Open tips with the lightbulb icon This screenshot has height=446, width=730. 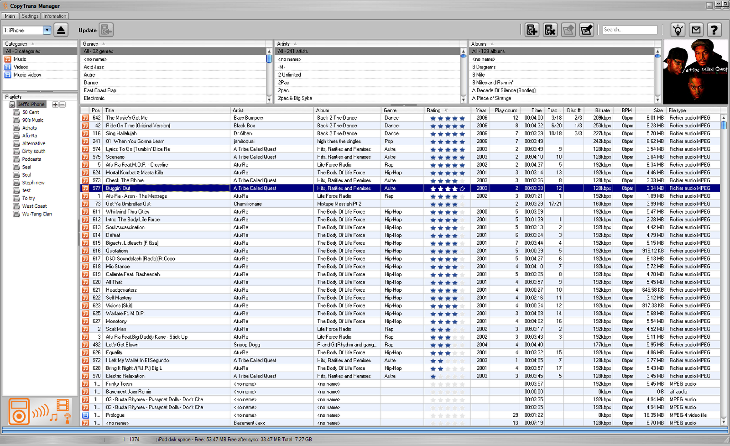pos(678,30)
